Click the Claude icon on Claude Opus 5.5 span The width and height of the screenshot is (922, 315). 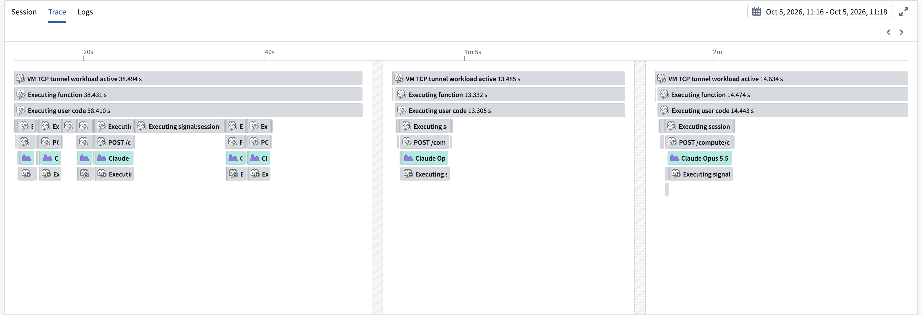[674, 158]
